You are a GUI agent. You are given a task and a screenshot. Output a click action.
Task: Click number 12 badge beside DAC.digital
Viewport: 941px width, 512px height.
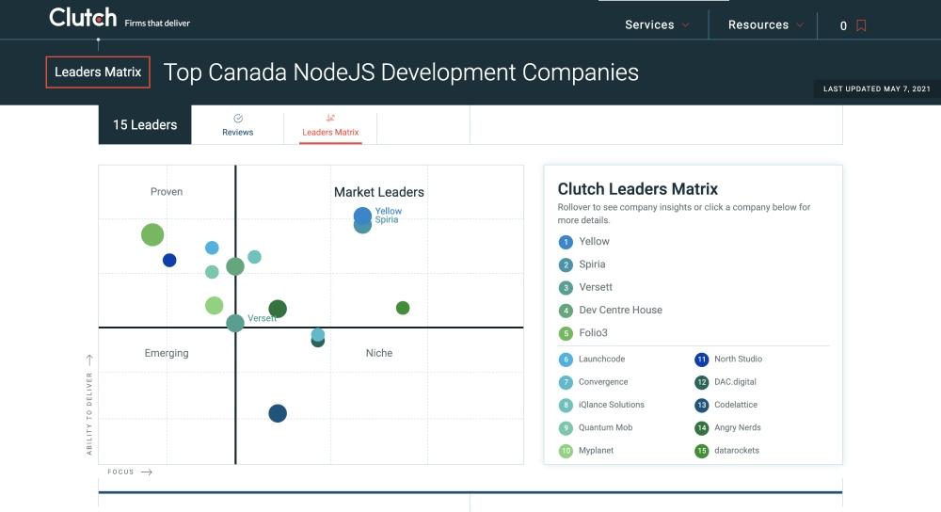(702, 382)
